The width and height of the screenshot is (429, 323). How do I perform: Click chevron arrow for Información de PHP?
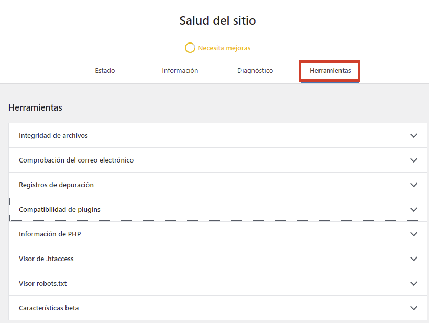pyautogui.click(x=414, y=234)
